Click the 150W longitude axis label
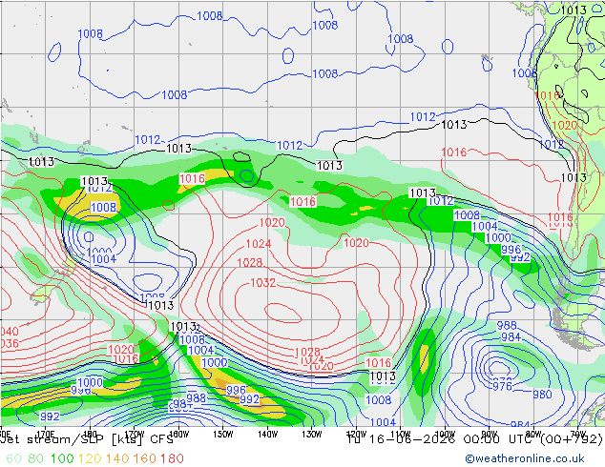Screen dimensions: 605x467 223,434
